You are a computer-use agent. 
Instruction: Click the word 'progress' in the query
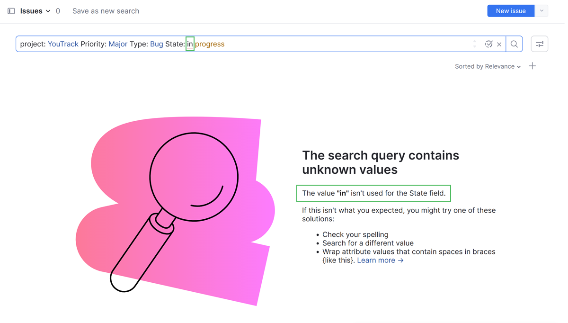pos(210,44)
